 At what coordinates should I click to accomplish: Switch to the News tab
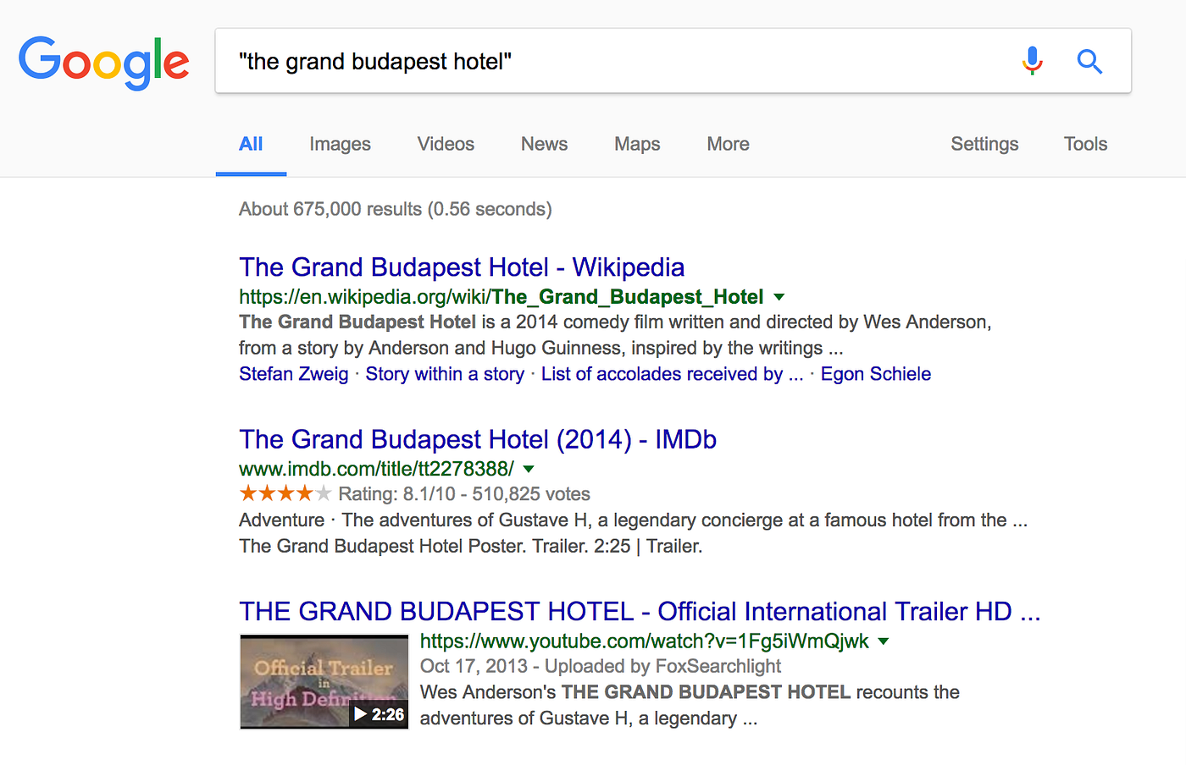(544, 144)
